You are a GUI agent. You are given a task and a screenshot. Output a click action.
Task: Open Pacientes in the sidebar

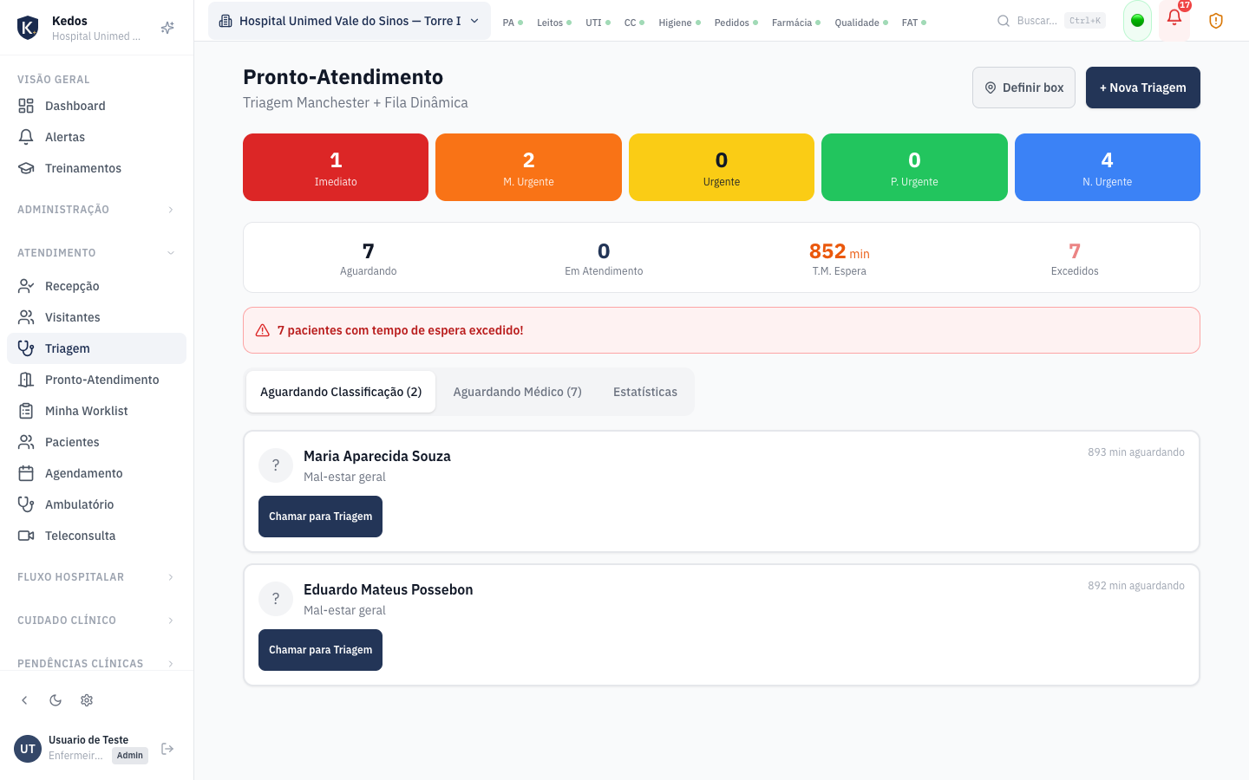[96, 442]
